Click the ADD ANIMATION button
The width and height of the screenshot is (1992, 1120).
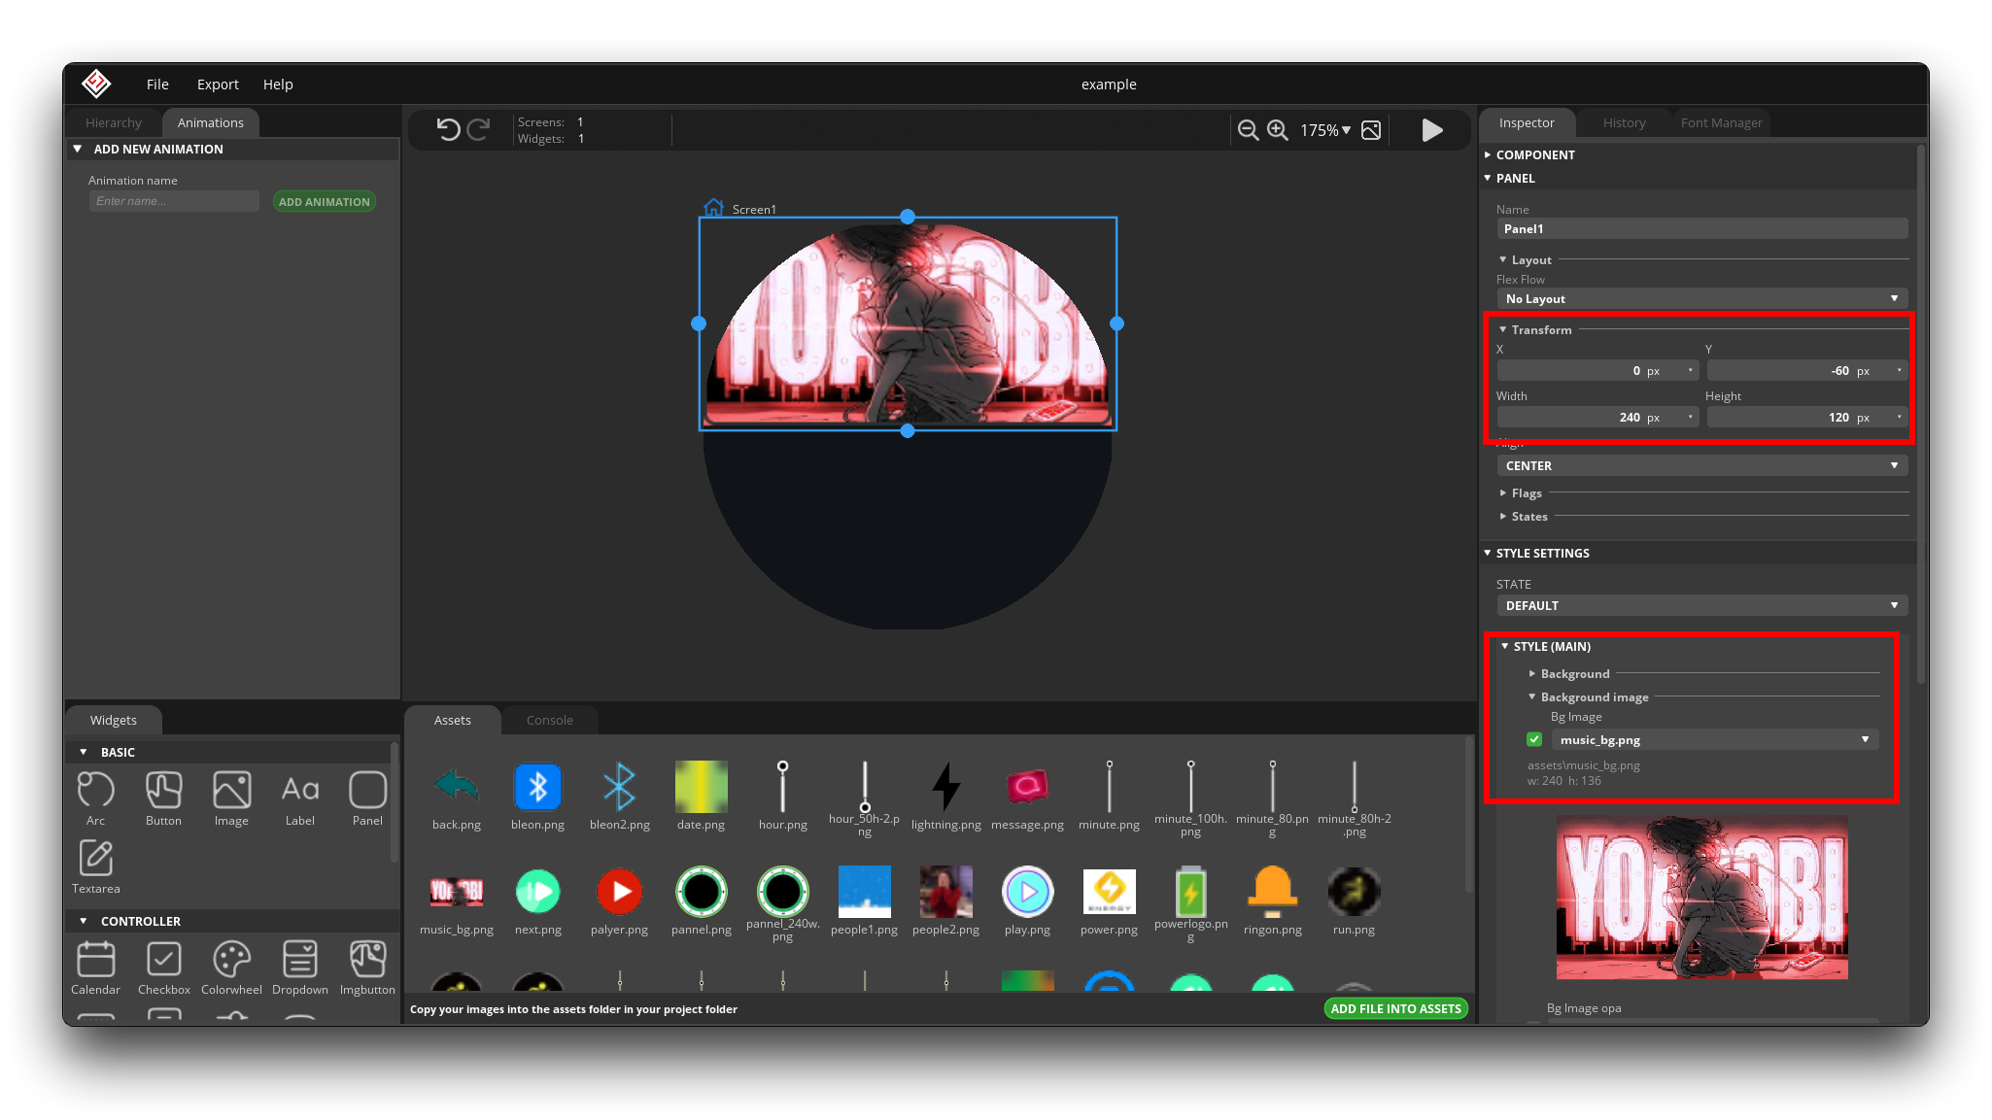coord(324,201)
